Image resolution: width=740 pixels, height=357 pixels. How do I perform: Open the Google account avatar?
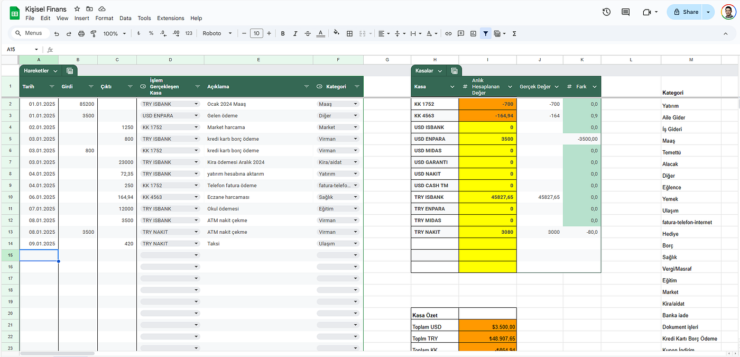pyautogui.click(x=728, y=12)
